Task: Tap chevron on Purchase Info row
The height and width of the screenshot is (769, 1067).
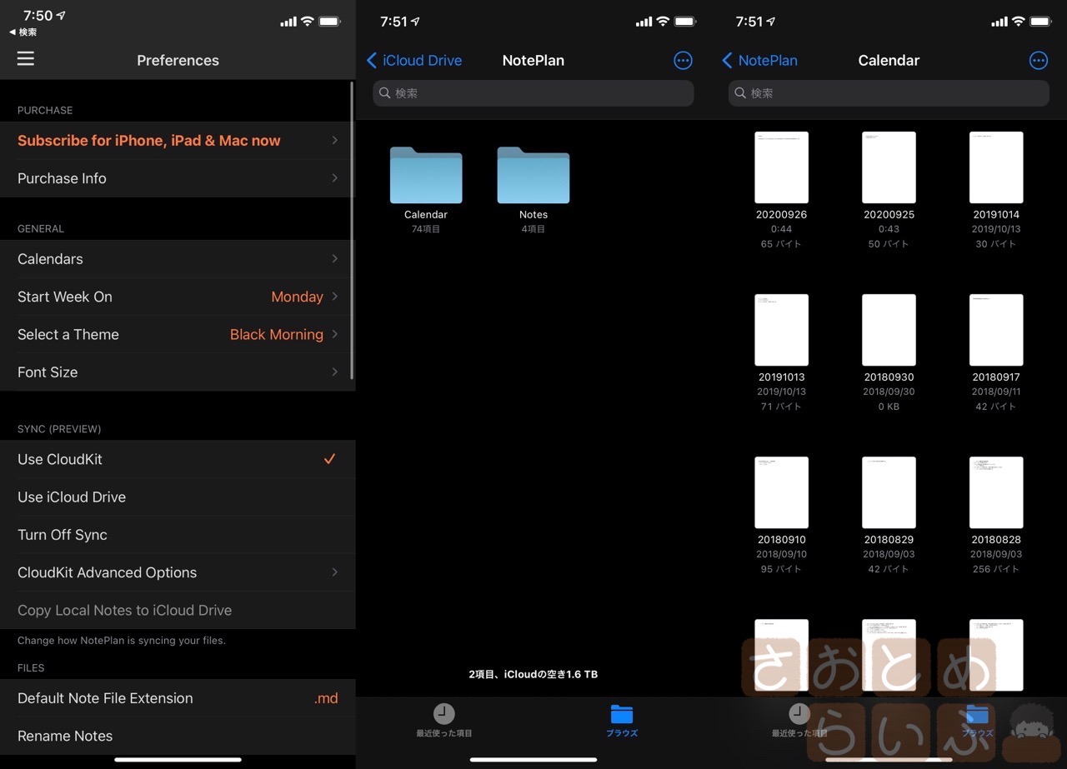Action: (x=334, y=177)
